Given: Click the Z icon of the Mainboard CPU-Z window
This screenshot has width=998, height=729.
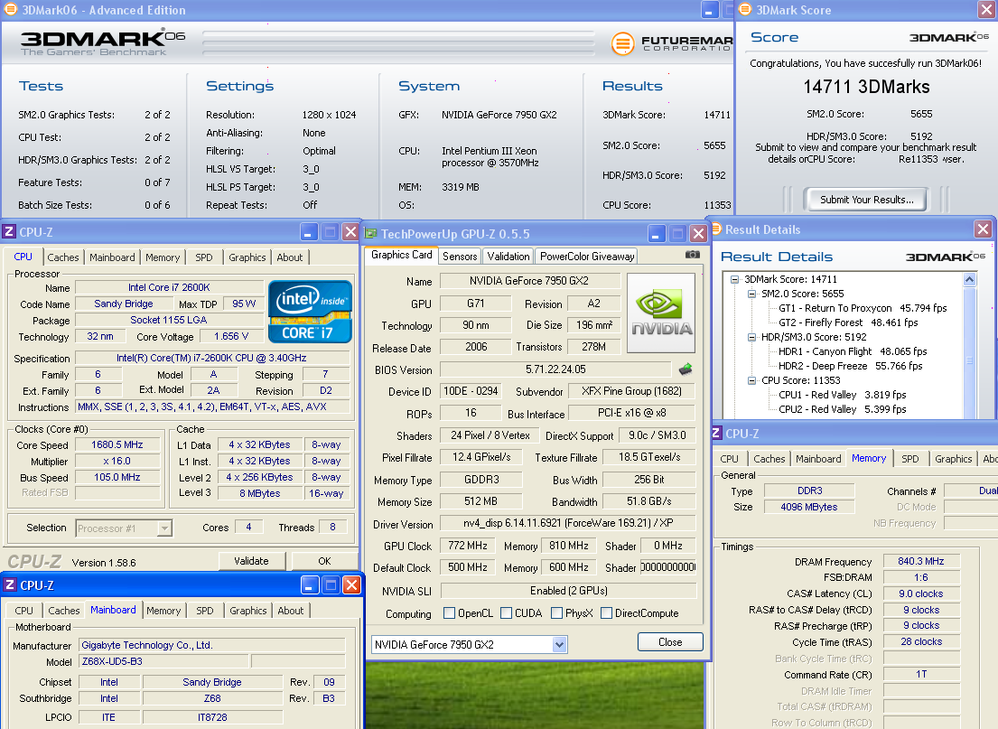Looking at the screenshot, I should [x=10, y=585].
